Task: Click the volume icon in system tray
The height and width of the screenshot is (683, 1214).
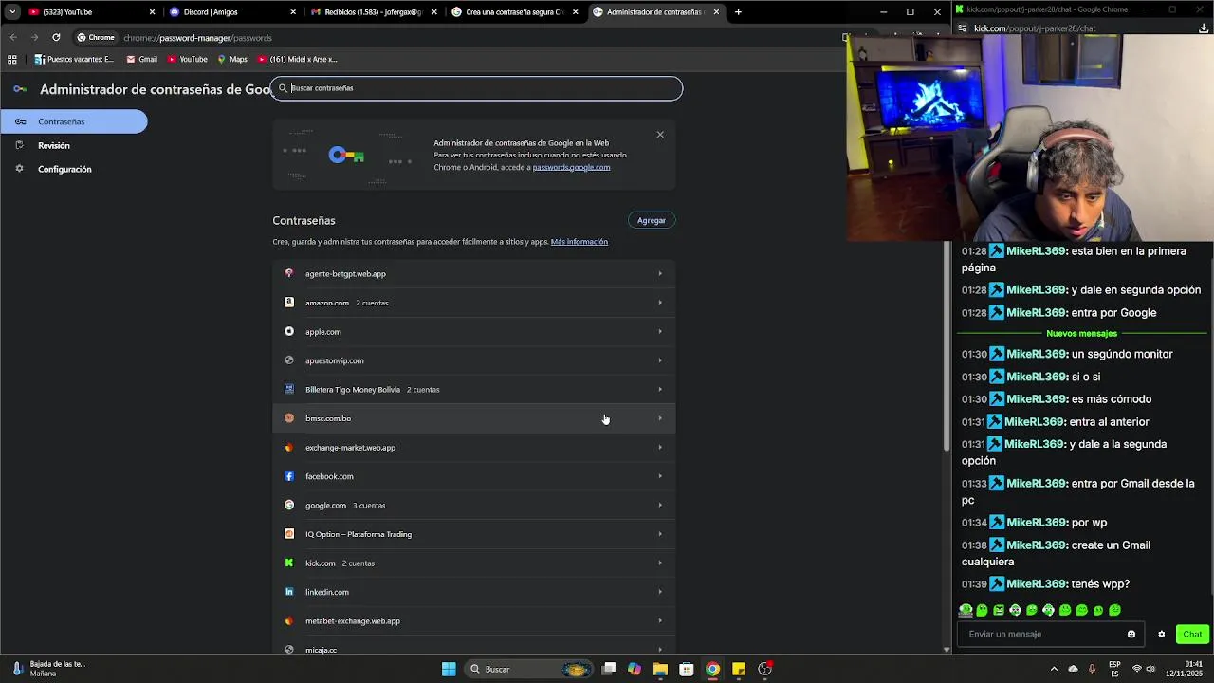Action: tap(1150, 669)
